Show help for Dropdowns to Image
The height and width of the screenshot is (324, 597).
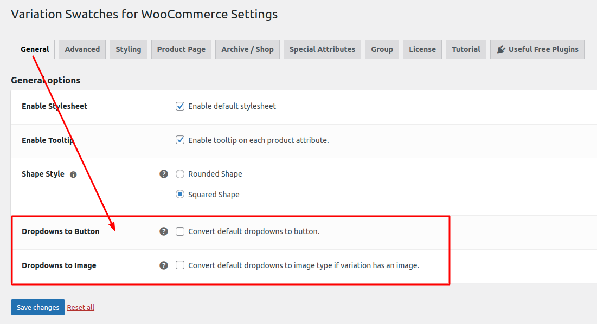[164, 265]
